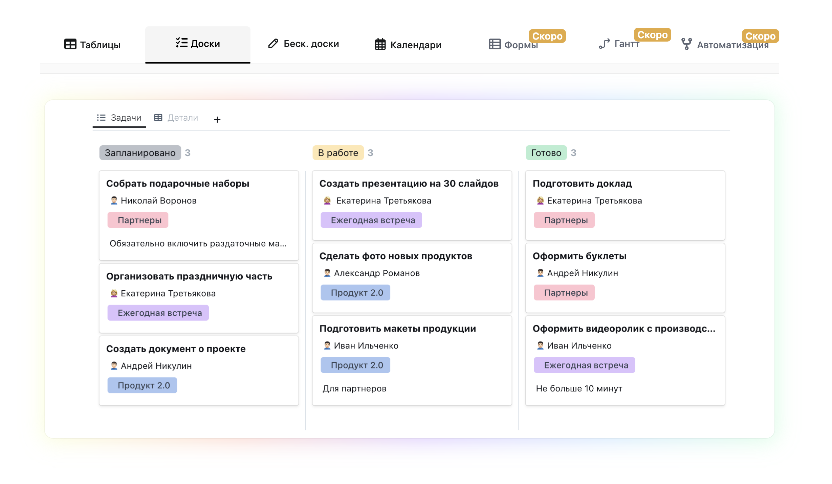Click the Таблицы table grid icon
Screen dimensions: 832x484
point(70,44)
